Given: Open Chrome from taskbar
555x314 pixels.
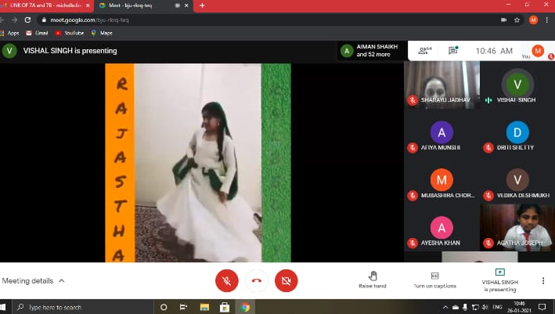Looking at the screenshot, I should click(x=244, y=307).
